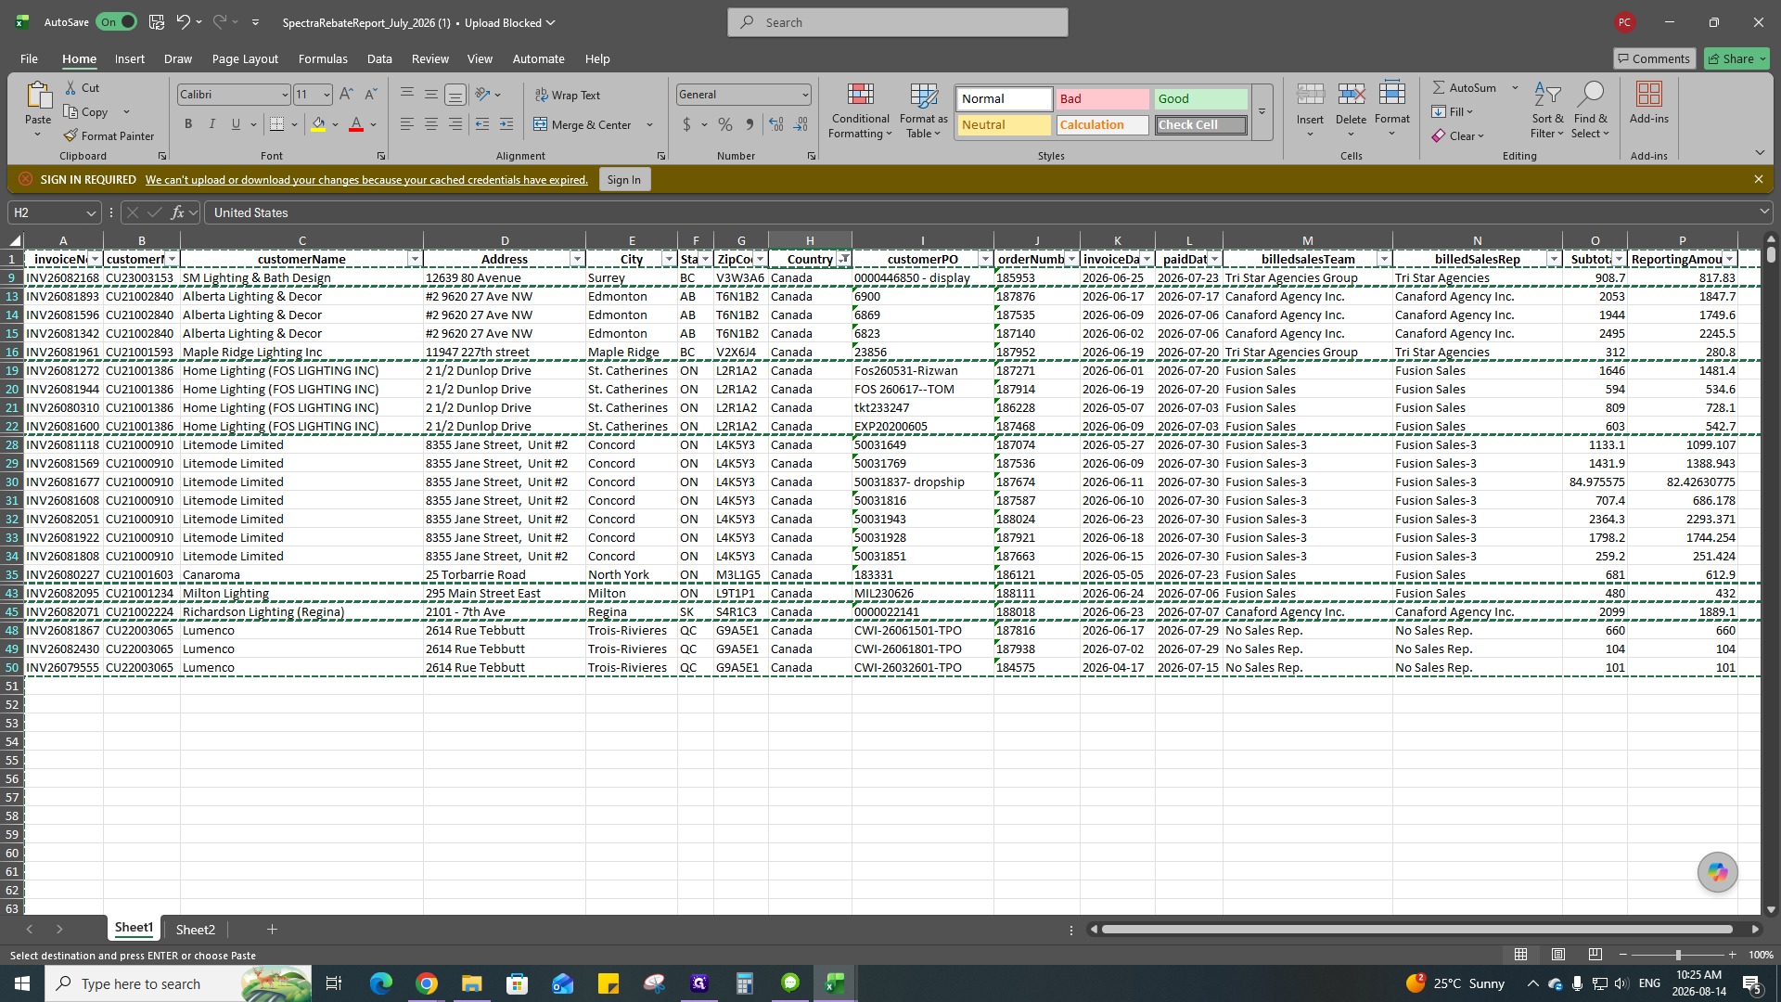Switch to Page Layout view in status bar

point(1558,954)
